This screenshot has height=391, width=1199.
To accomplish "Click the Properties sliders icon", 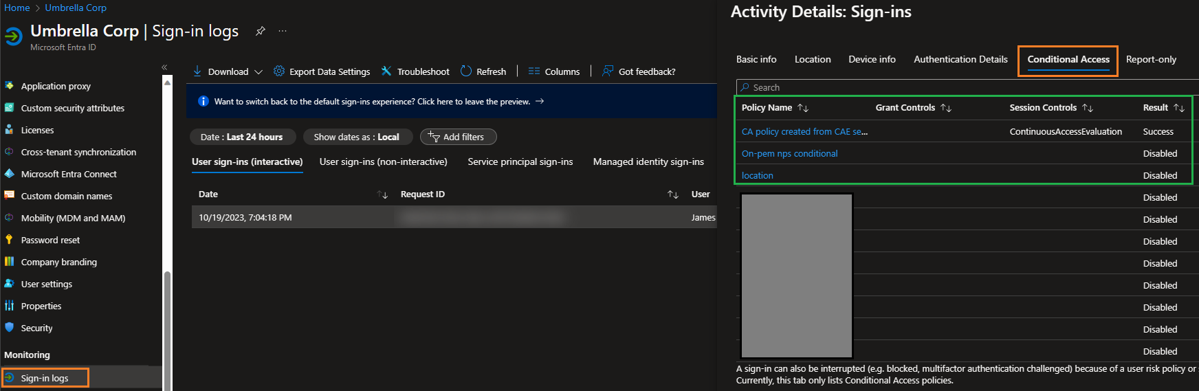I will (10, 306).
